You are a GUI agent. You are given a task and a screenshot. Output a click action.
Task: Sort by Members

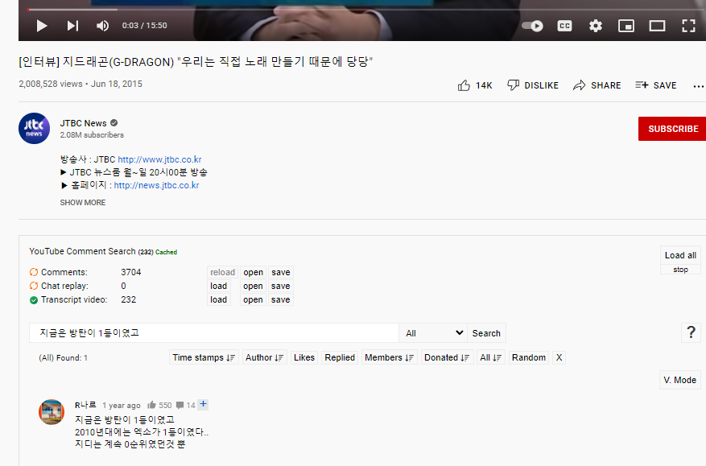tap(390, 357)
